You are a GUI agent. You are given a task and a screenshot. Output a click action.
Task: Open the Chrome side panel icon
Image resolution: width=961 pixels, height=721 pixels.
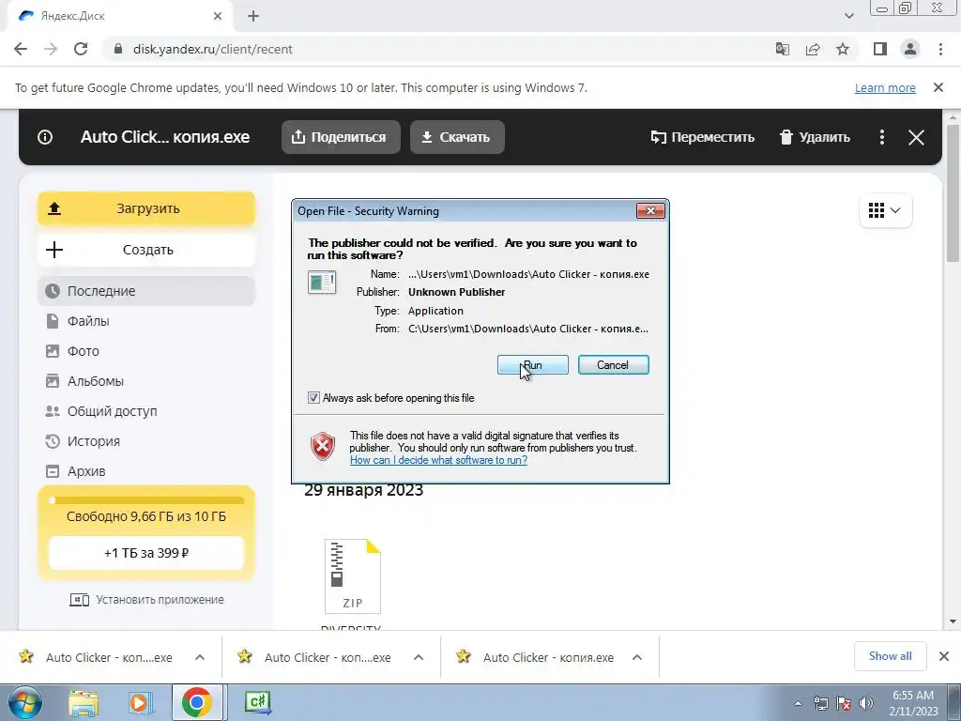tap(880, 49)
